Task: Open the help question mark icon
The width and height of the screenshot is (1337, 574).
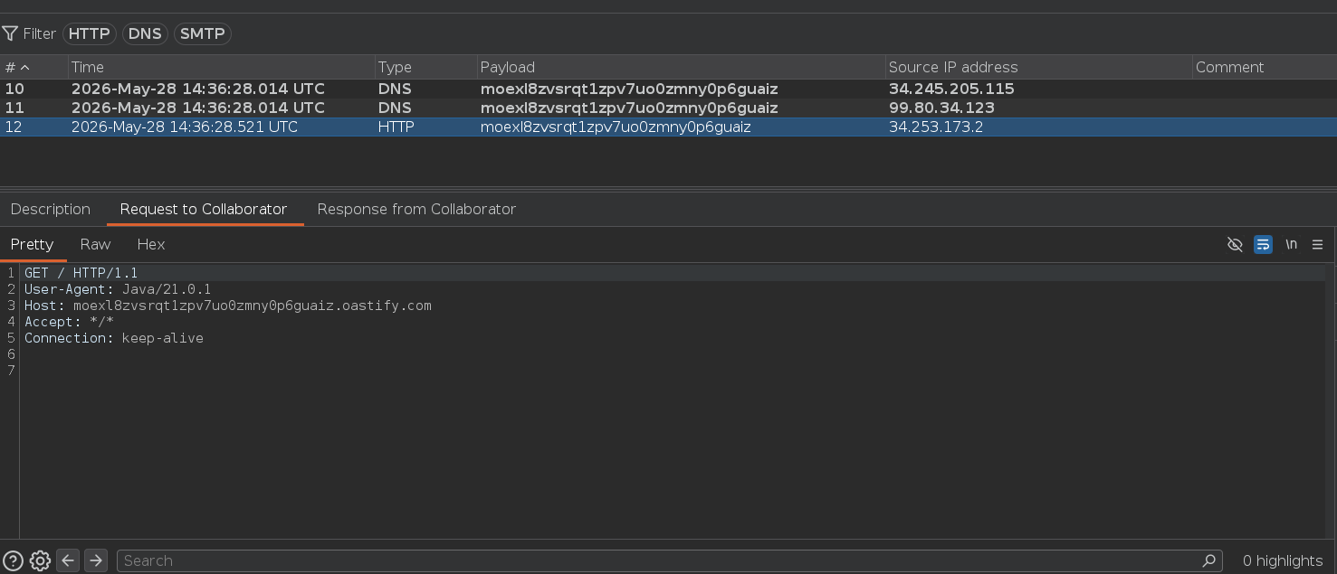Action: 13,560
